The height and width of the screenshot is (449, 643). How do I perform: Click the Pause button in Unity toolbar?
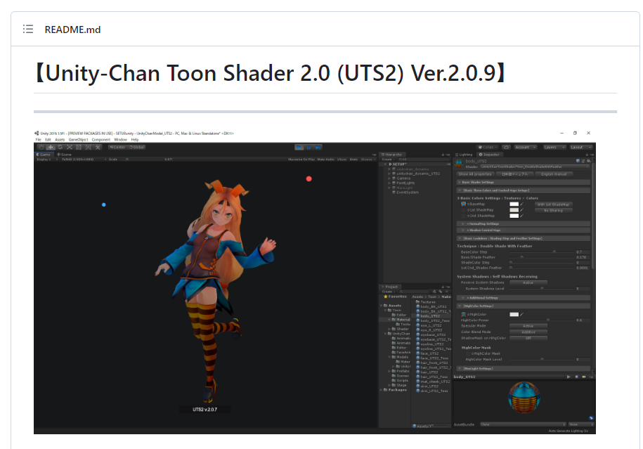point(308,147)
